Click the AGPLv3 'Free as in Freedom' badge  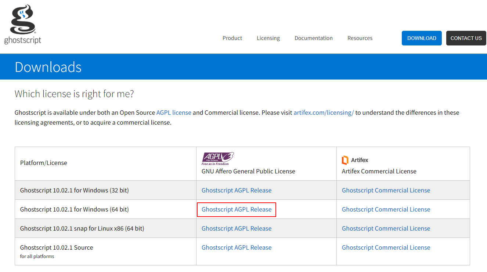click(x=218, y=158)
